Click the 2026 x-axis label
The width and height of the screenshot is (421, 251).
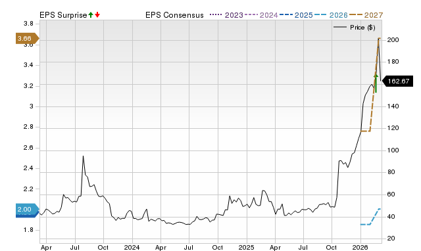pyautogui.click(x=360, y=247)
